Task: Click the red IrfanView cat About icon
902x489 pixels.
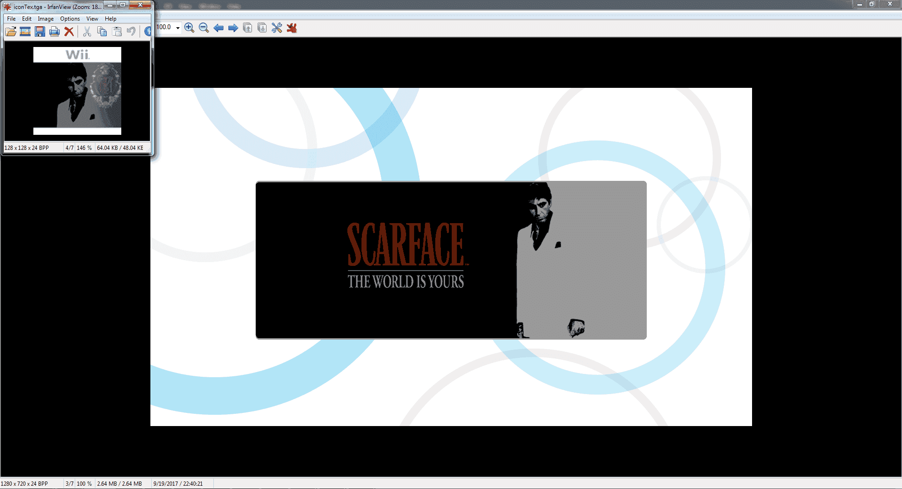Action: click(292, 28)
